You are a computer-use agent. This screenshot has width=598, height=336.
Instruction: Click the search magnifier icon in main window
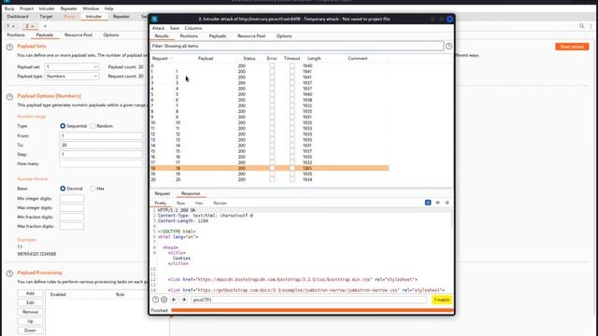[581, 26]
